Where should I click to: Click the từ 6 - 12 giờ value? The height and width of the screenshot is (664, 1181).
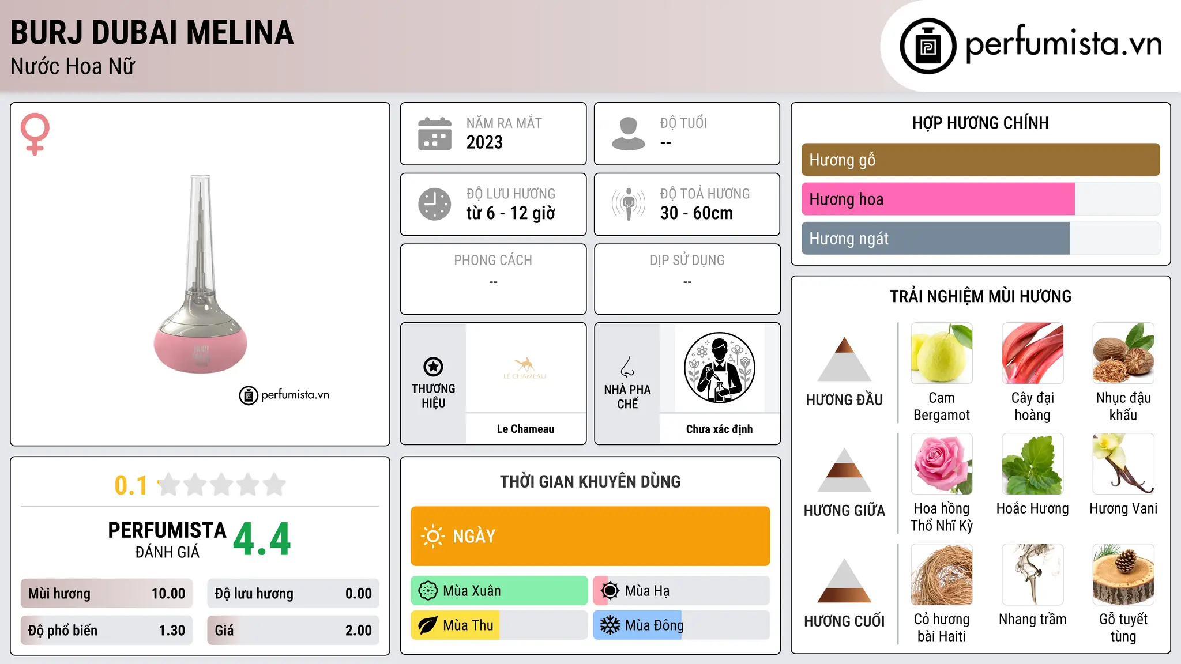coord(511,213)
